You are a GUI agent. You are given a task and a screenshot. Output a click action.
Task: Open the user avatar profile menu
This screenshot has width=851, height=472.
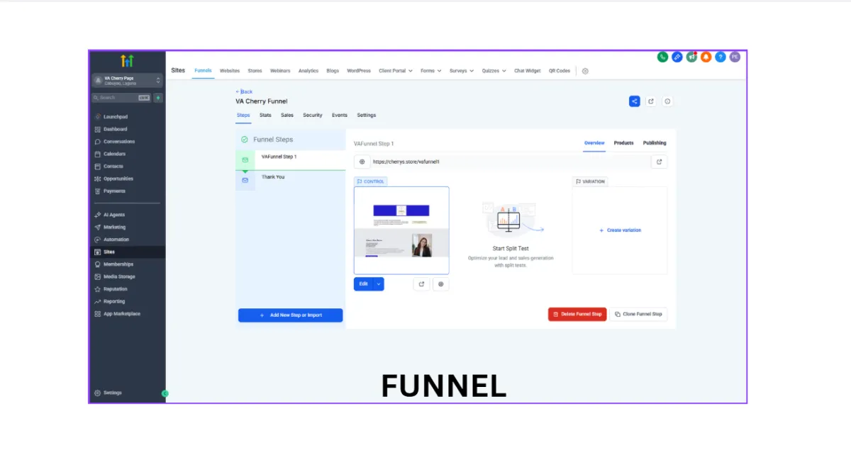(735, 57)
